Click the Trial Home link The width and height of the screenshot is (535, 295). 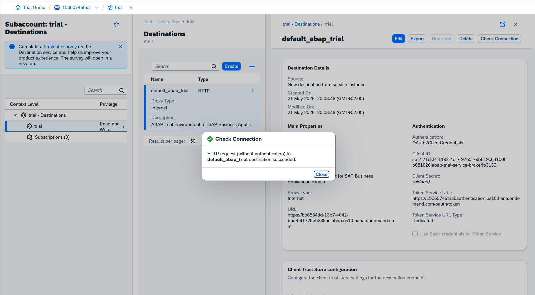tap(34, 8)
